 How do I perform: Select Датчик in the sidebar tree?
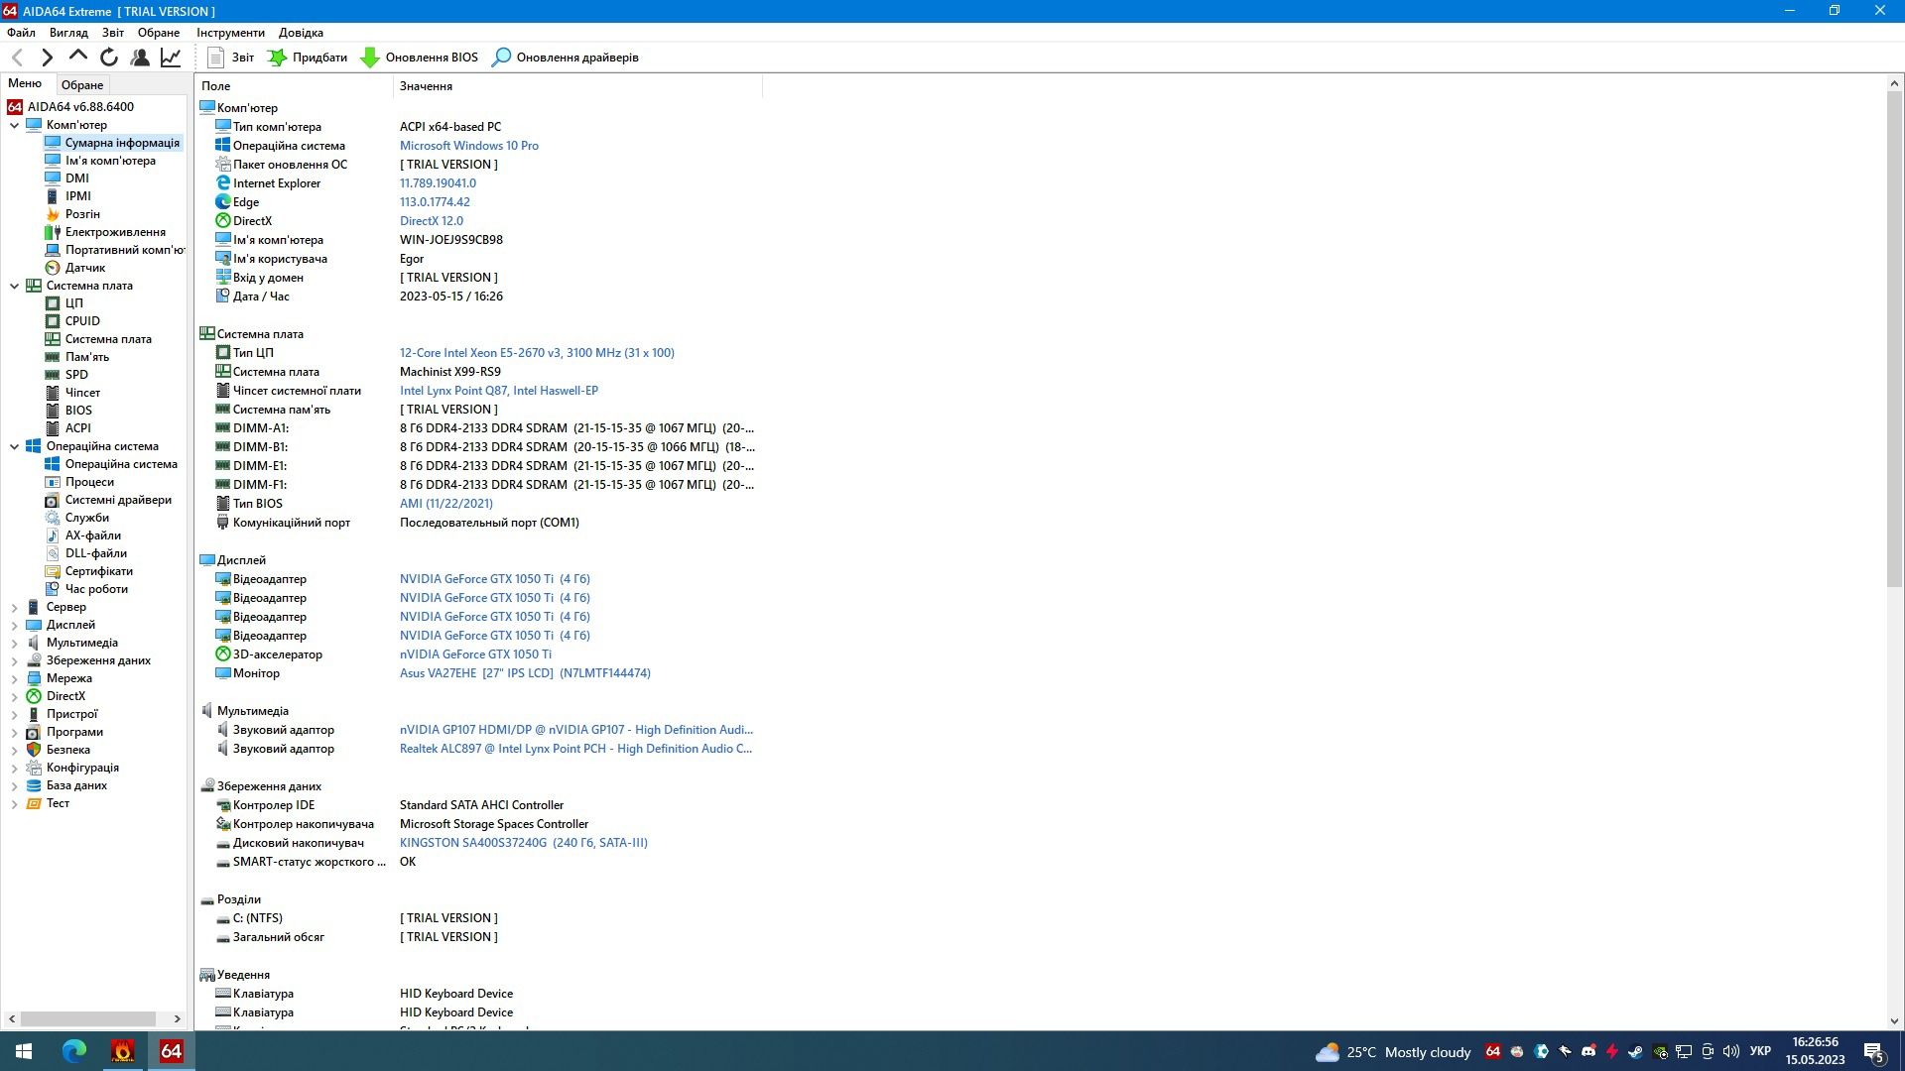(84, 268)
